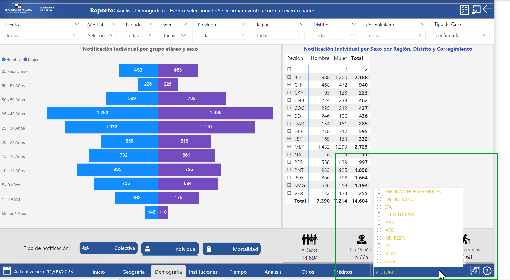Pick the ITS radio option
Viewport: 510px width, 280px height.
pos(379,246)
